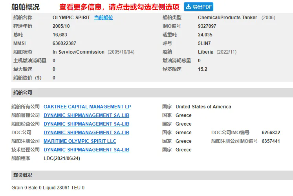The width and height of the screenshot is (293, 196).
Task: Select the Greece country next to MARITIME OLYMPIC SPIRIT LLC
Action: 183,141
